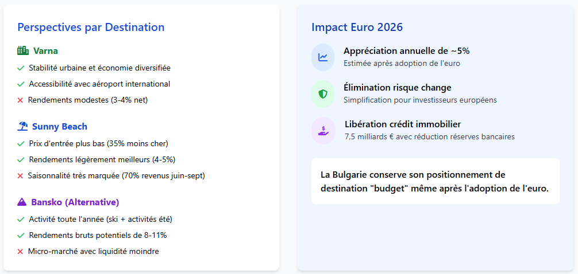Click the purple hand-holding-dollar credit icon
The height and width of the screenshot is (274, 578).
[323, 131]
